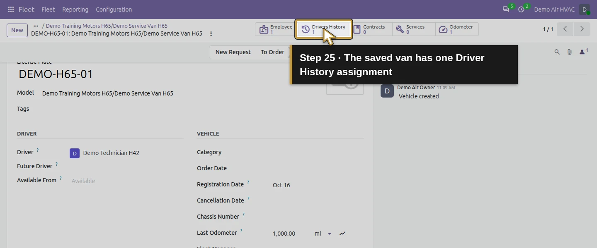Open the Reporting menu
Viewport: 597px width, 248px height.
click(x=75, y=9)
